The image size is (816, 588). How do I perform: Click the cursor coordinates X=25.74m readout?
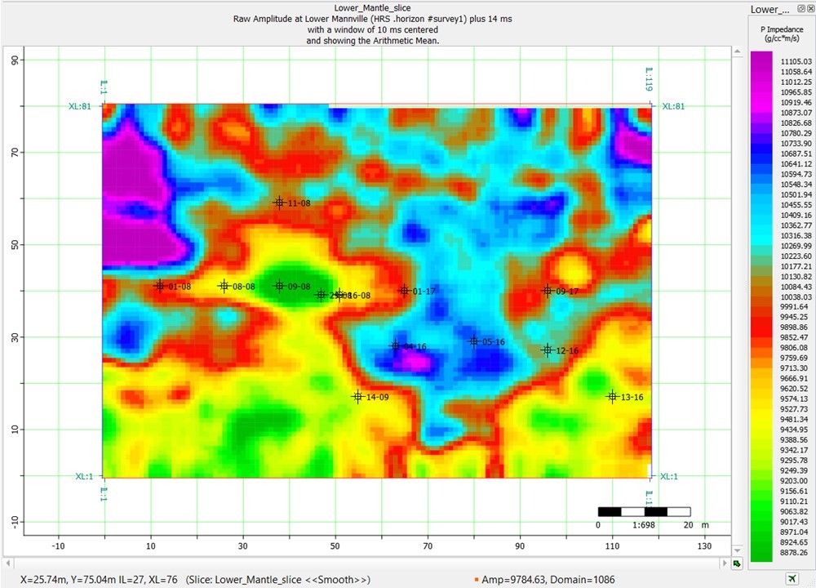coord(99,579)
